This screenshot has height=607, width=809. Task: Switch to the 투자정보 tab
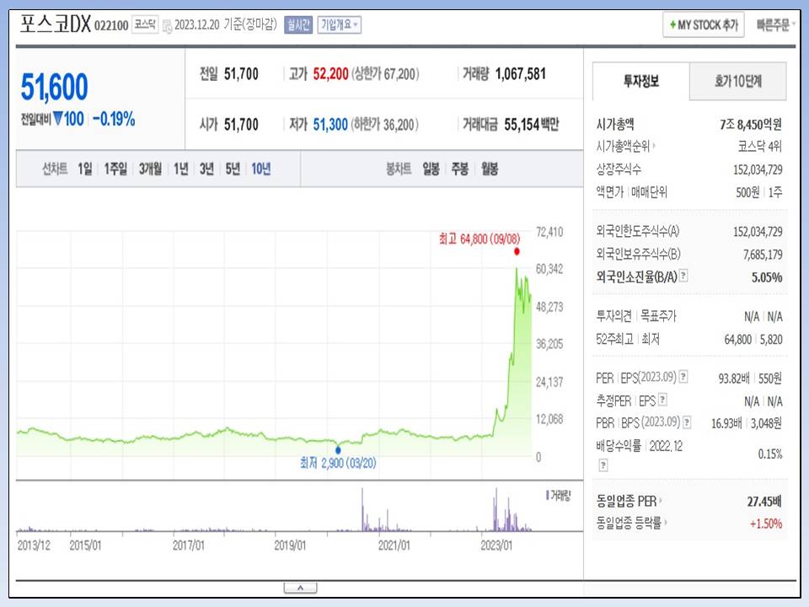coord(640,81)
